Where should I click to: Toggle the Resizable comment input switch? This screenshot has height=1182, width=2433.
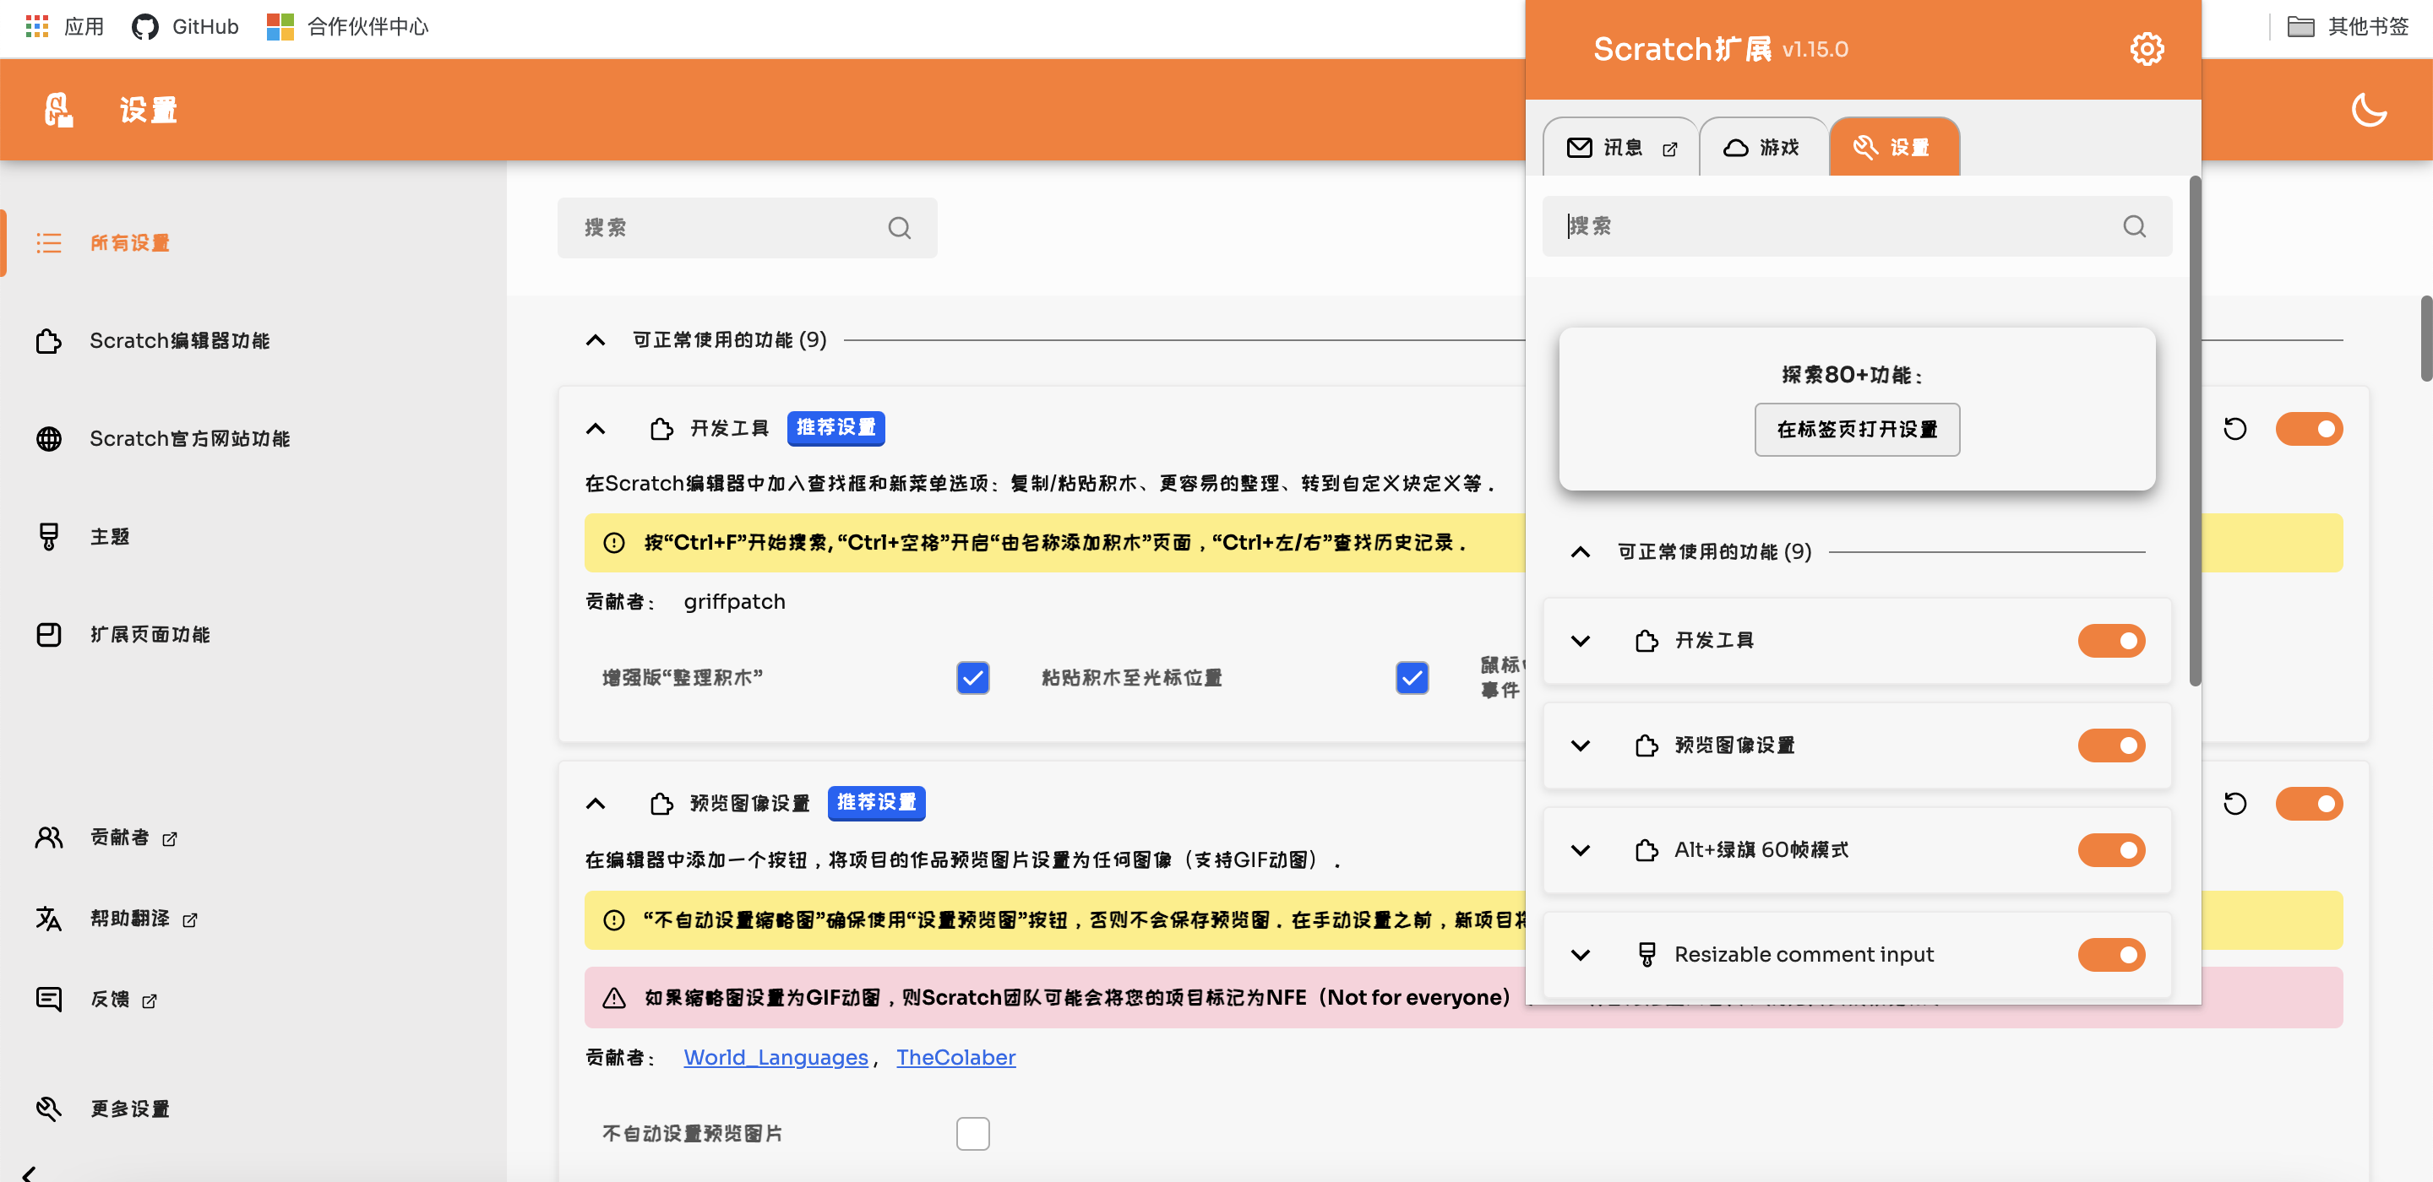(2111, 956)
